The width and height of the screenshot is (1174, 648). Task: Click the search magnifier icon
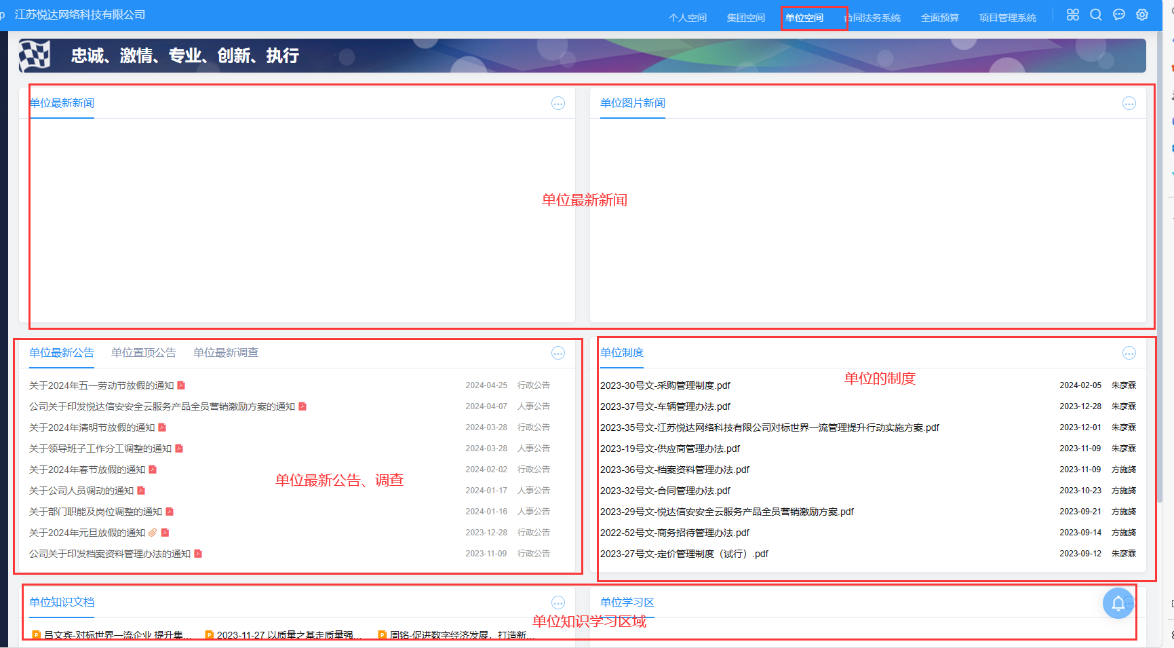1095,15
